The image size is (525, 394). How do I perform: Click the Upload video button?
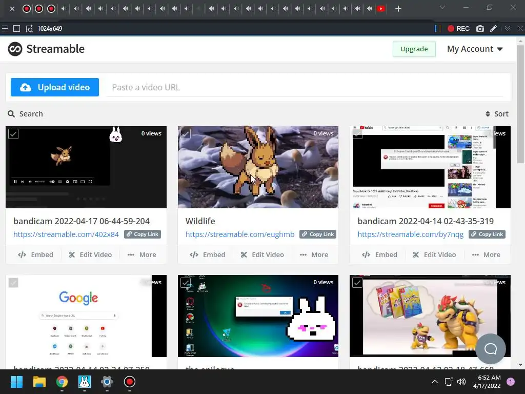[x=54, y=87]
